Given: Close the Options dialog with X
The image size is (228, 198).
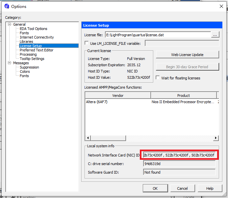Looking at the screenshot, I should click(221, 6).
